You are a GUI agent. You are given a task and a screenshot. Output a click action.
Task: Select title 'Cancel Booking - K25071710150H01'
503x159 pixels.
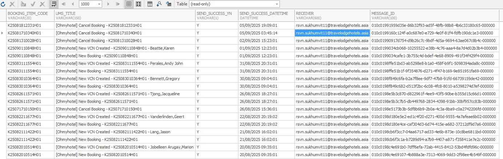click(x=125, y=109)
